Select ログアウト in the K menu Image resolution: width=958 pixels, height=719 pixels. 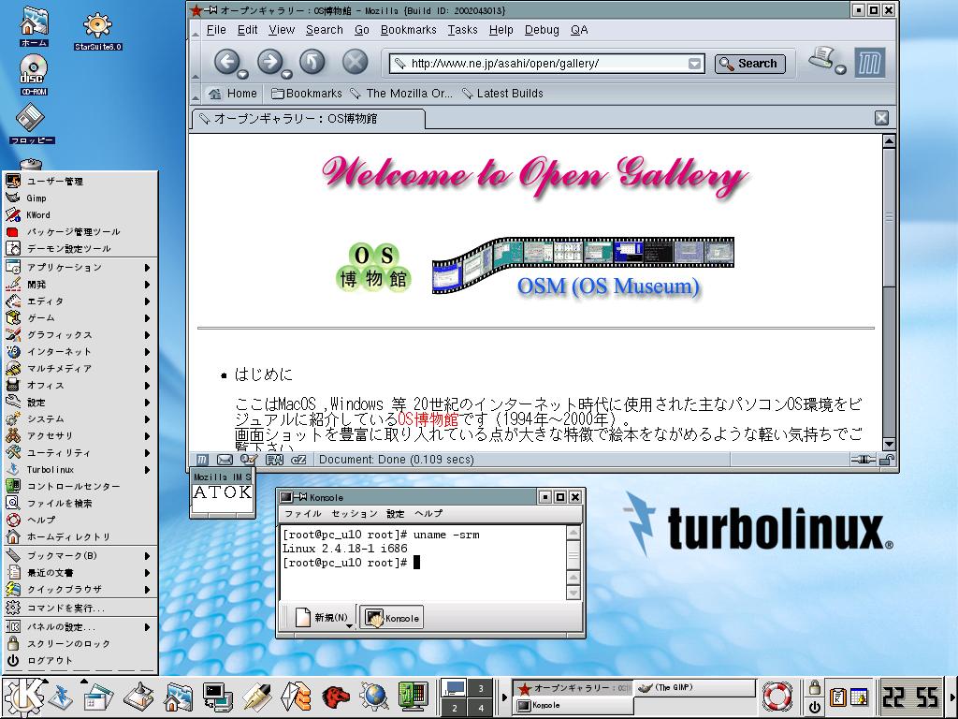(x=79, y=660)
